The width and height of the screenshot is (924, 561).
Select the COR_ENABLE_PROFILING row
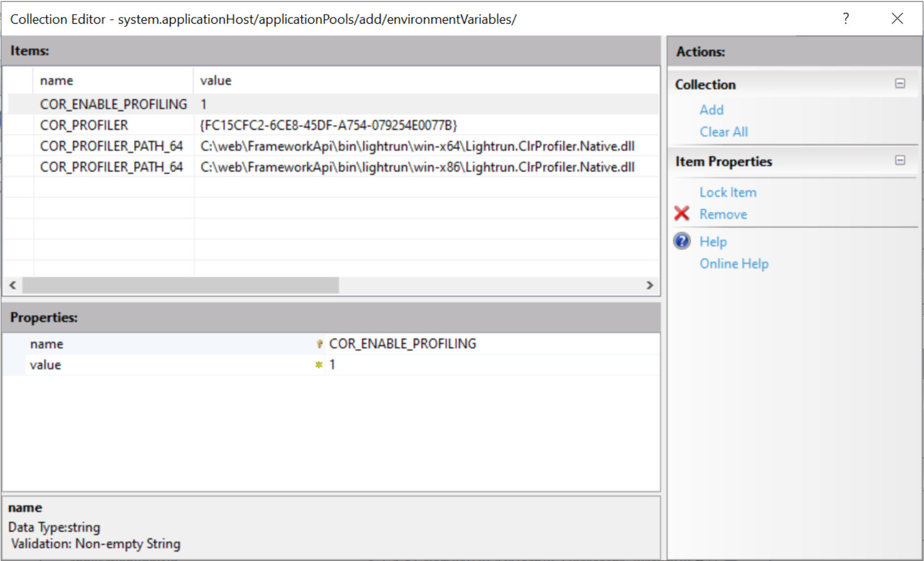coord(113,104)
